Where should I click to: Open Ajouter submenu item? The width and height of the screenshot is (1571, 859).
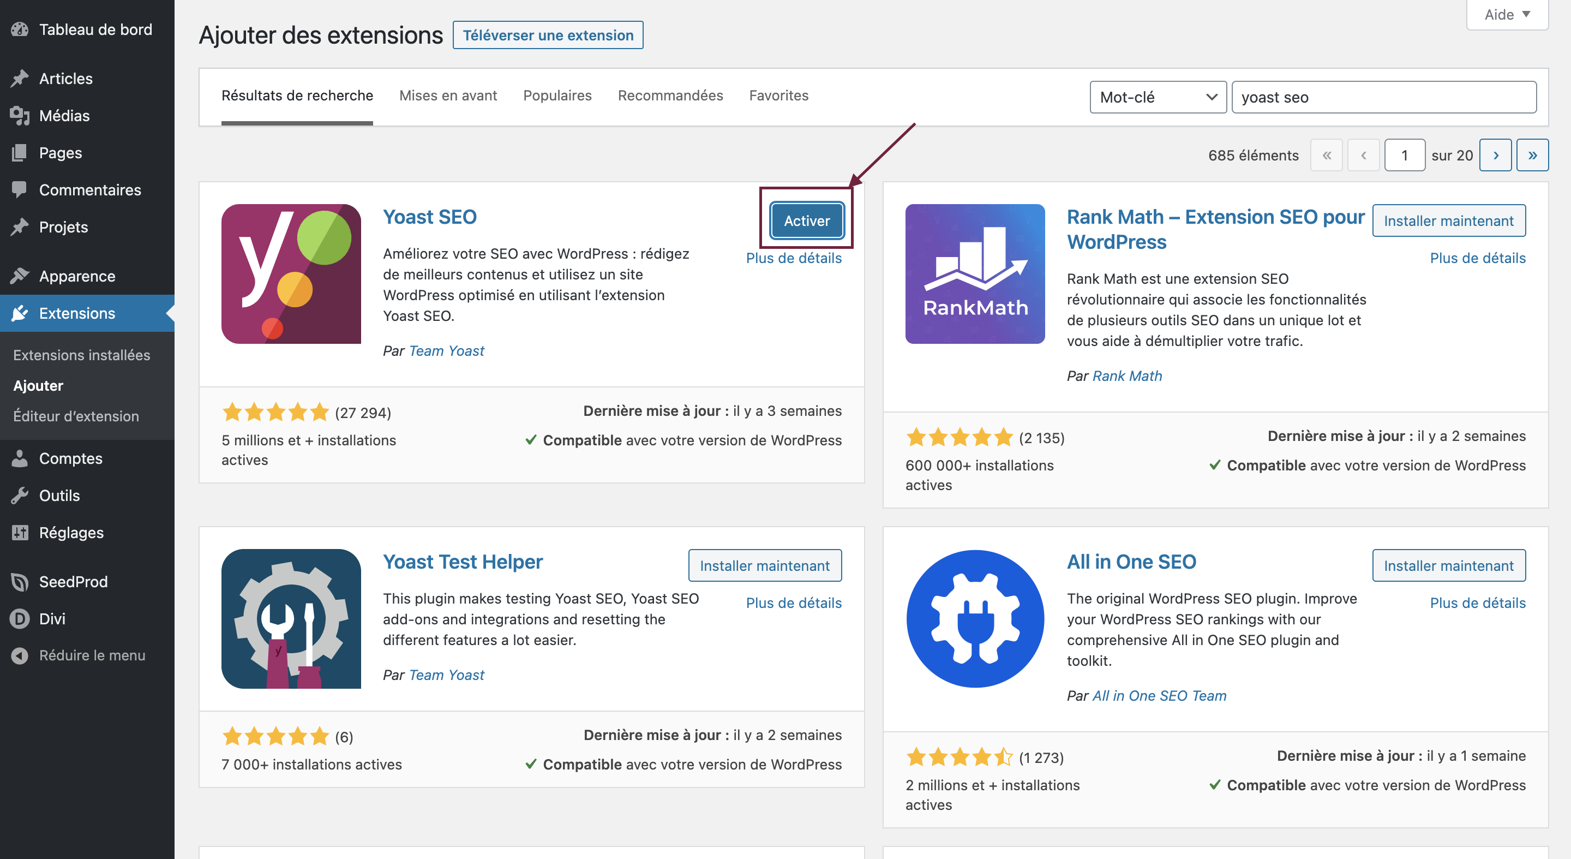click(x=38, y=386)
